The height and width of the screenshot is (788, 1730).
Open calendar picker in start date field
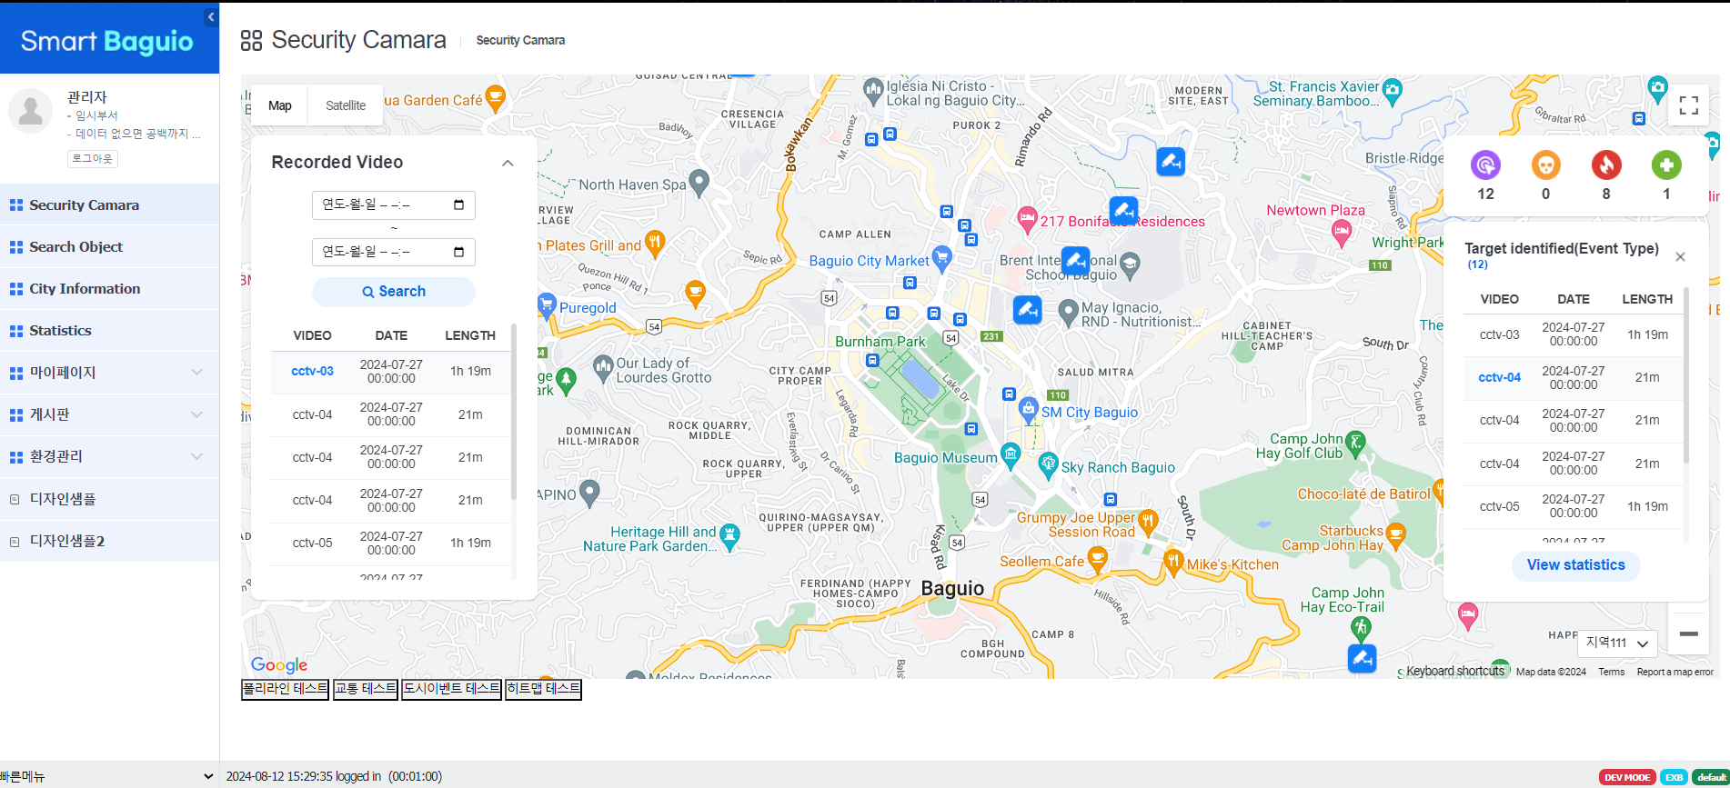[458, 204]
